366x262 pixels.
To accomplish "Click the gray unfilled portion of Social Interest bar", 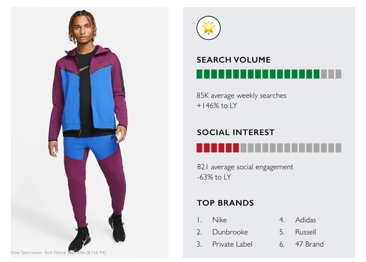I will pos(290,148).
